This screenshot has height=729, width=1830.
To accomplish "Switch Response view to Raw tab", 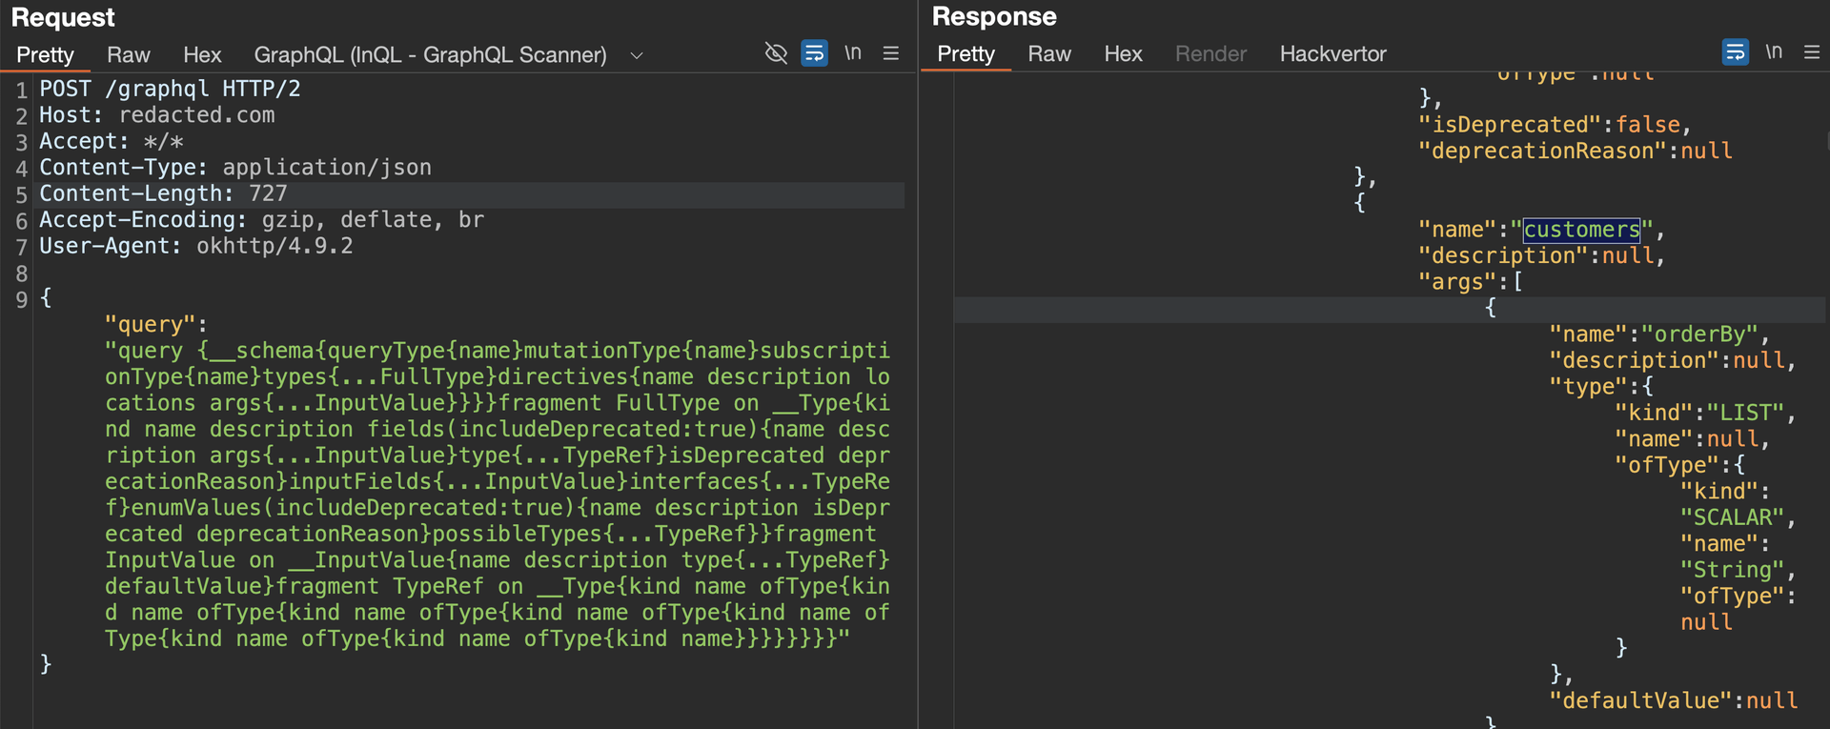I will tap(1049, 54).
